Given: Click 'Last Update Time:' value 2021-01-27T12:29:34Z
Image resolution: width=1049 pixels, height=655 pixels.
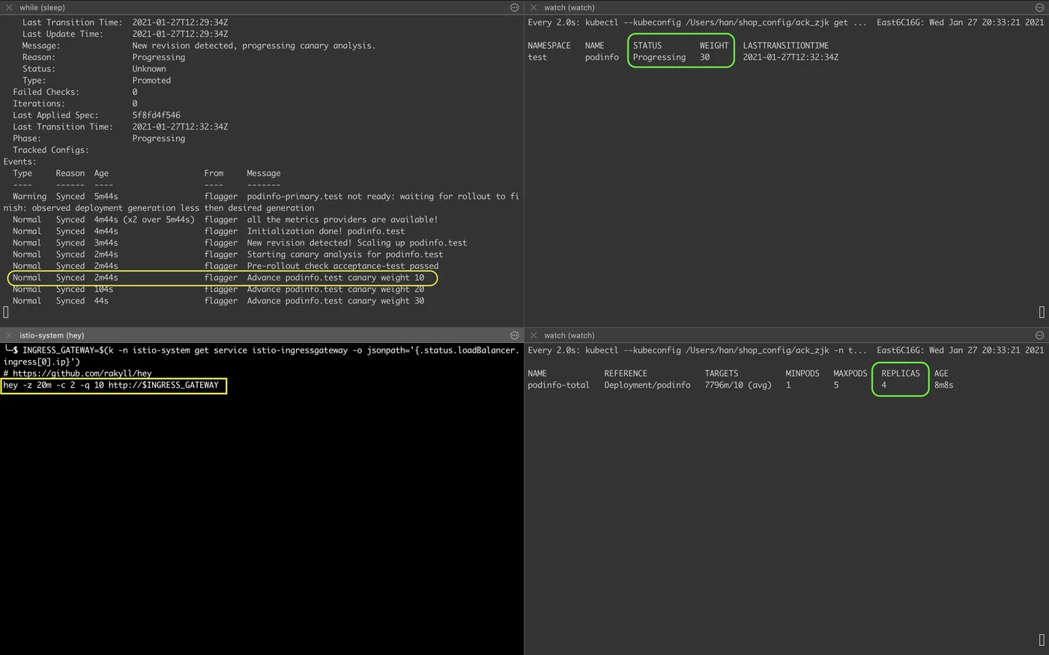Looking at the screenshot, I should pyautogui.click(x=181, y=34).
